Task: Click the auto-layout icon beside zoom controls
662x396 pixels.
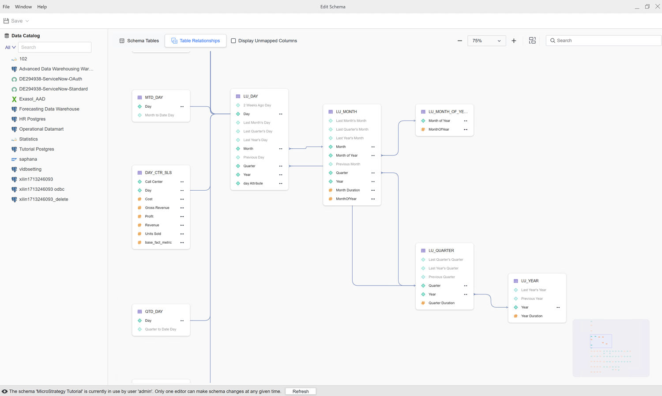Action: click(532, 41)
